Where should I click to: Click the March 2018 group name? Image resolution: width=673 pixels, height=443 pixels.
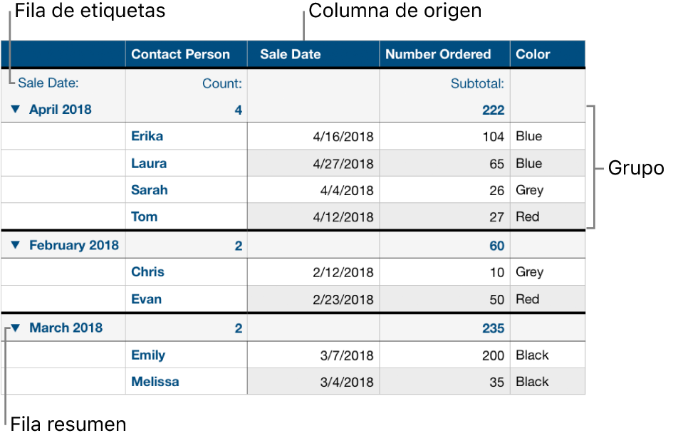tap(66, 327)
